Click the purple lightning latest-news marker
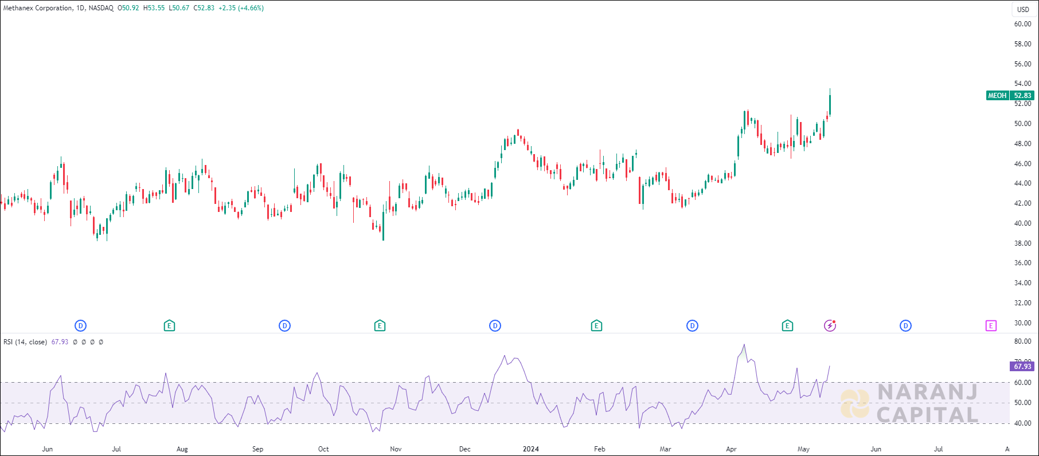Image resolution: width=1039 pixels, height=456 pixels. [830, 326]
